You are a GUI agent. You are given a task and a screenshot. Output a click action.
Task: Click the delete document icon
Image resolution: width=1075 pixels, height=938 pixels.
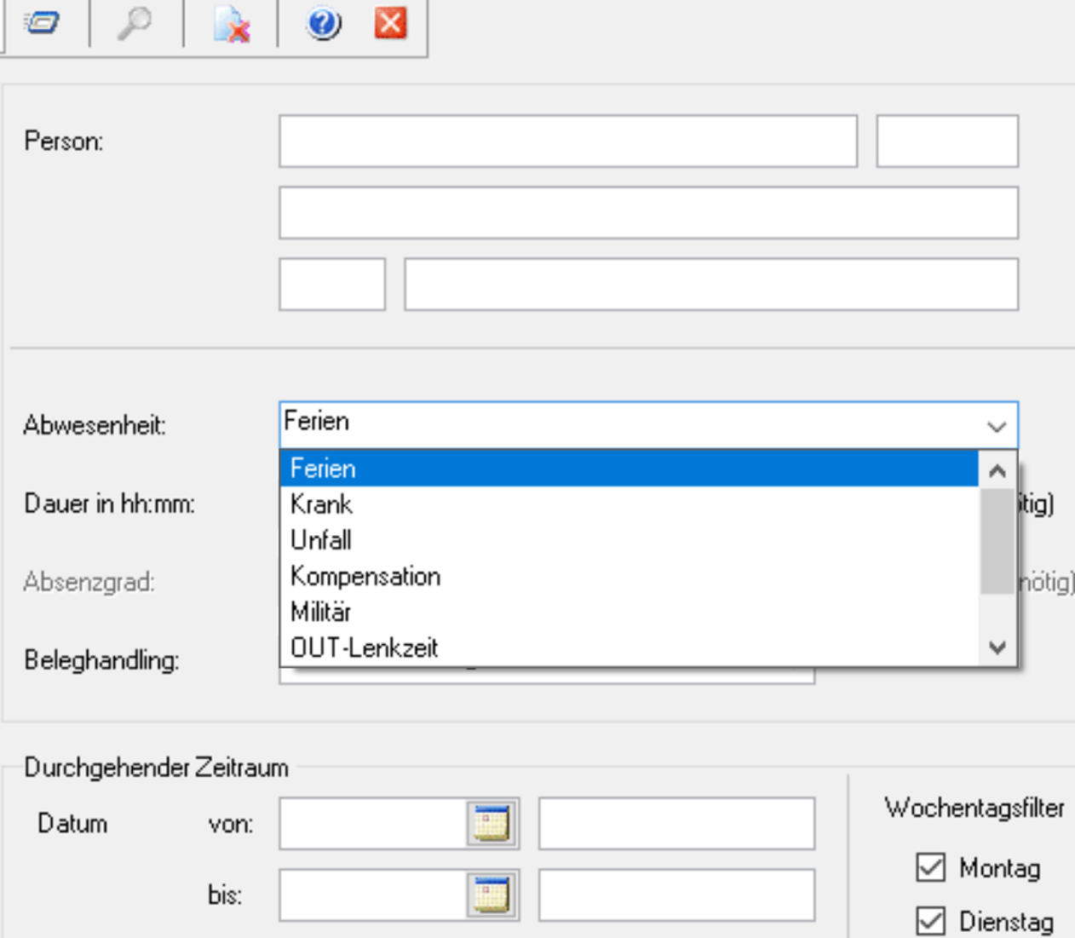coord(231,24)
